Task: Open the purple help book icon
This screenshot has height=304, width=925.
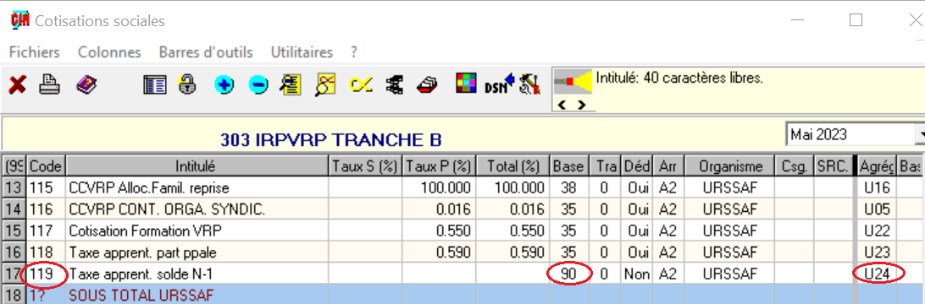Action: [86, 85]
